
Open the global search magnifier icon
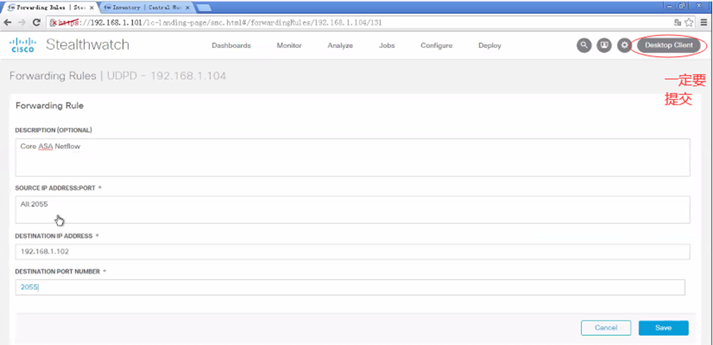click(x=584, y=45)
